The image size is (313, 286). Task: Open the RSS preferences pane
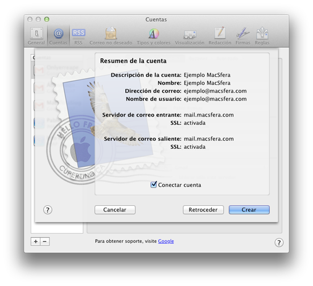(79, 36)
